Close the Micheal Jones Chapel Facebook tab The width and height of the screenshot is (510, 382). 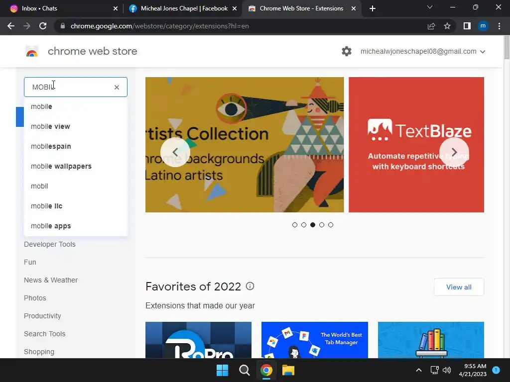pos(235,8)
